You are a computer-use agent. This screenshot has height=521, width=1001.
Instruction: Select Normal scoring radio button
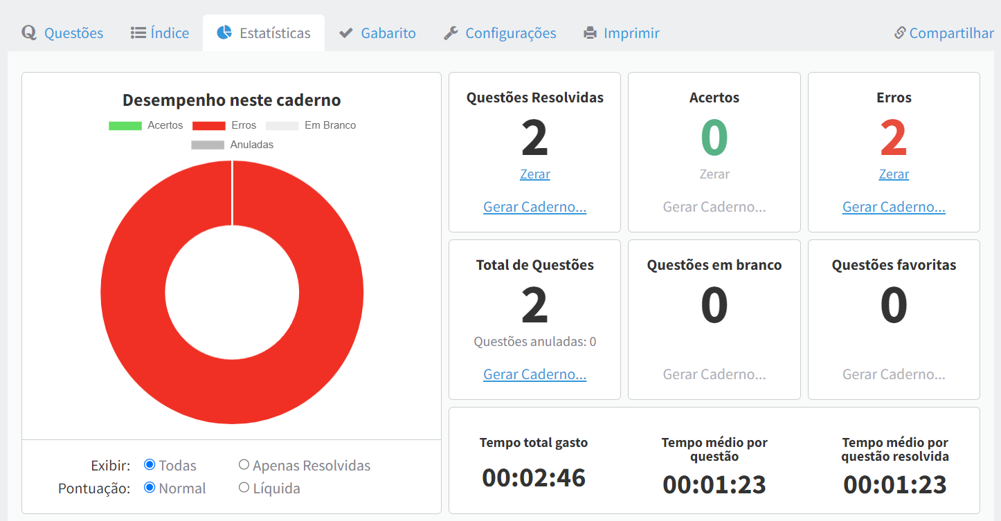(150, 488)
